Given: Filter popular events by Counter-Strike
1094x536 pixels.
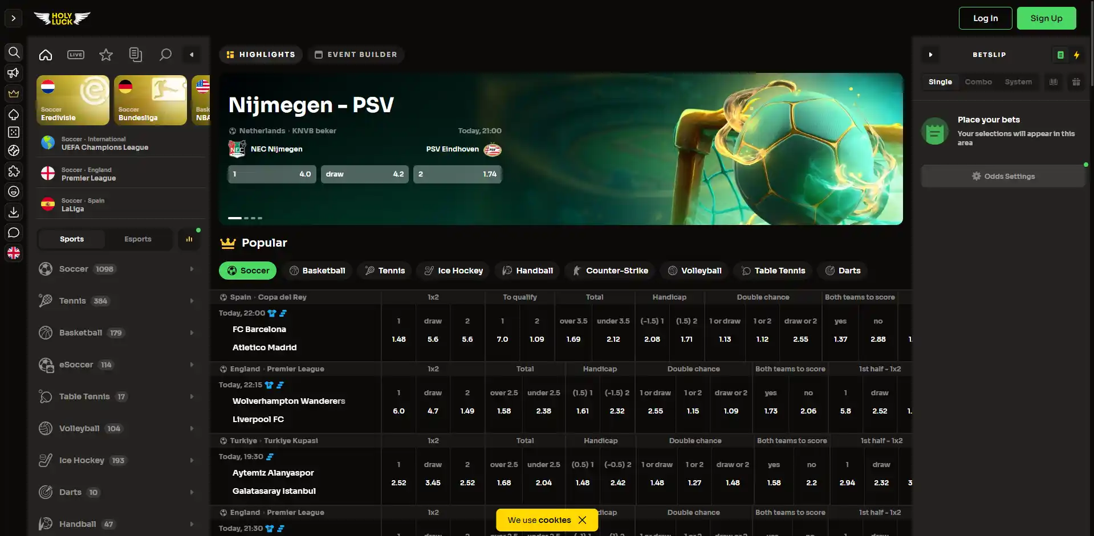Looking at the screenshot, I should [610, 271].
